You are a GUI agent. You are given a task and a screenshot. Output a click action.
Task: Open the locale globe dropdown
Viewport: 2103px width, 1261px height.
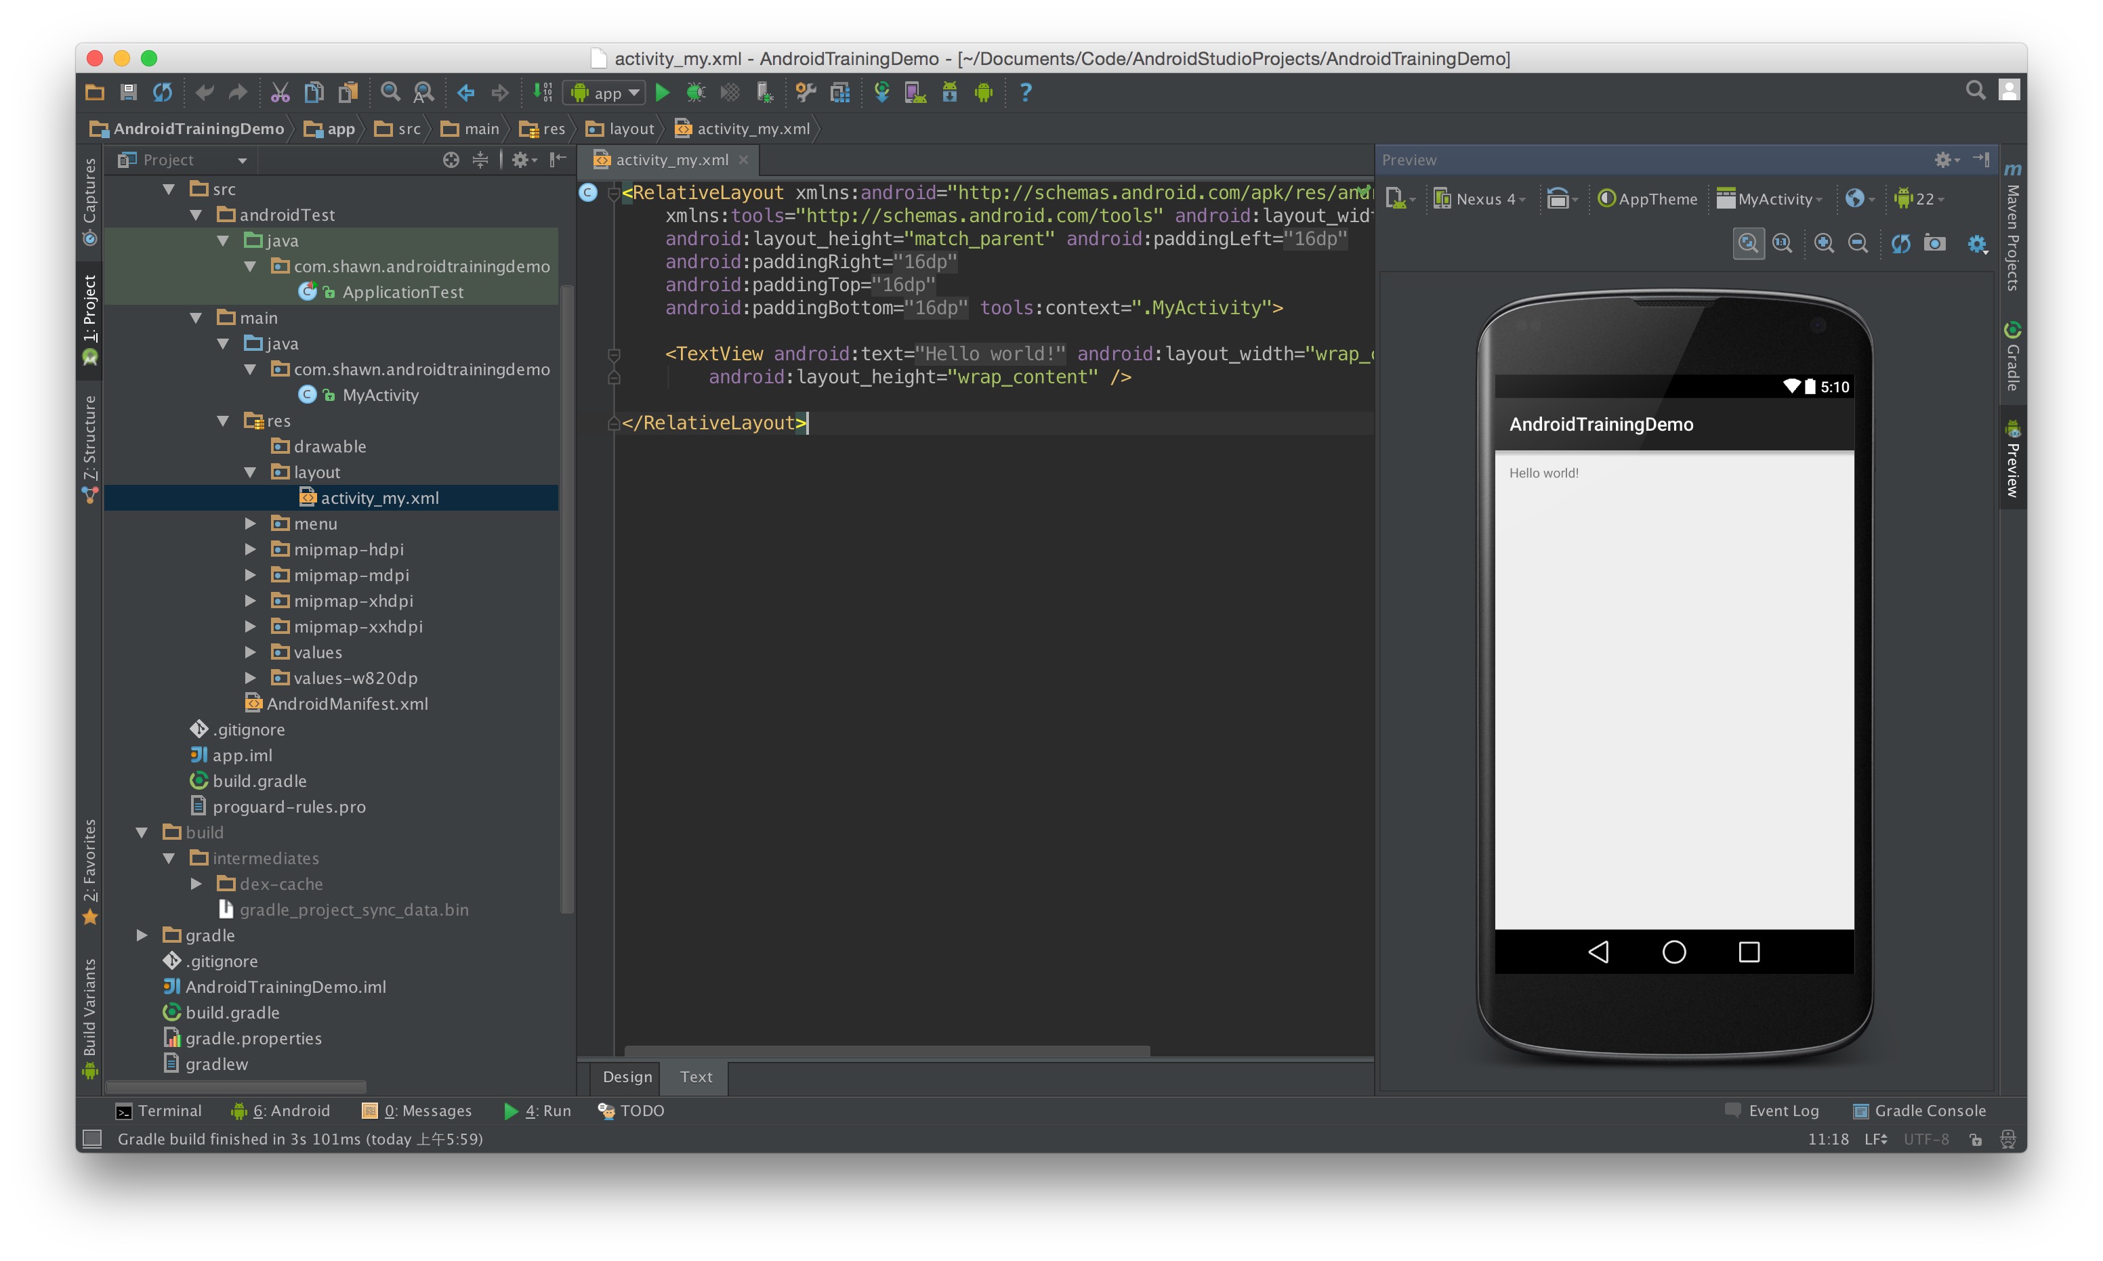pos(1860,199)
